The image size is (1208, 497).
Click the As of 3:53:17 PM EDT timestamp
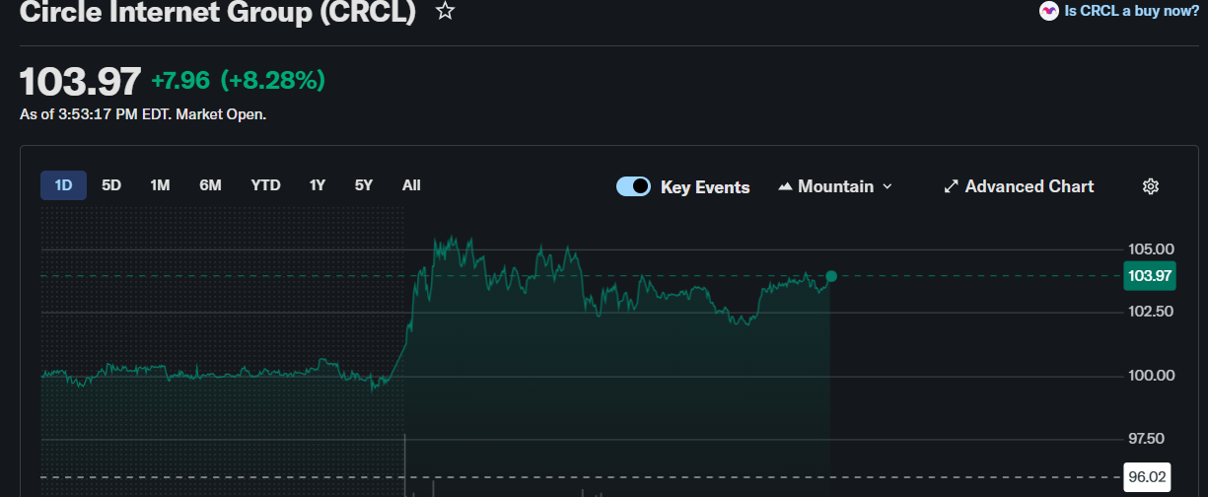coord(143,114)
